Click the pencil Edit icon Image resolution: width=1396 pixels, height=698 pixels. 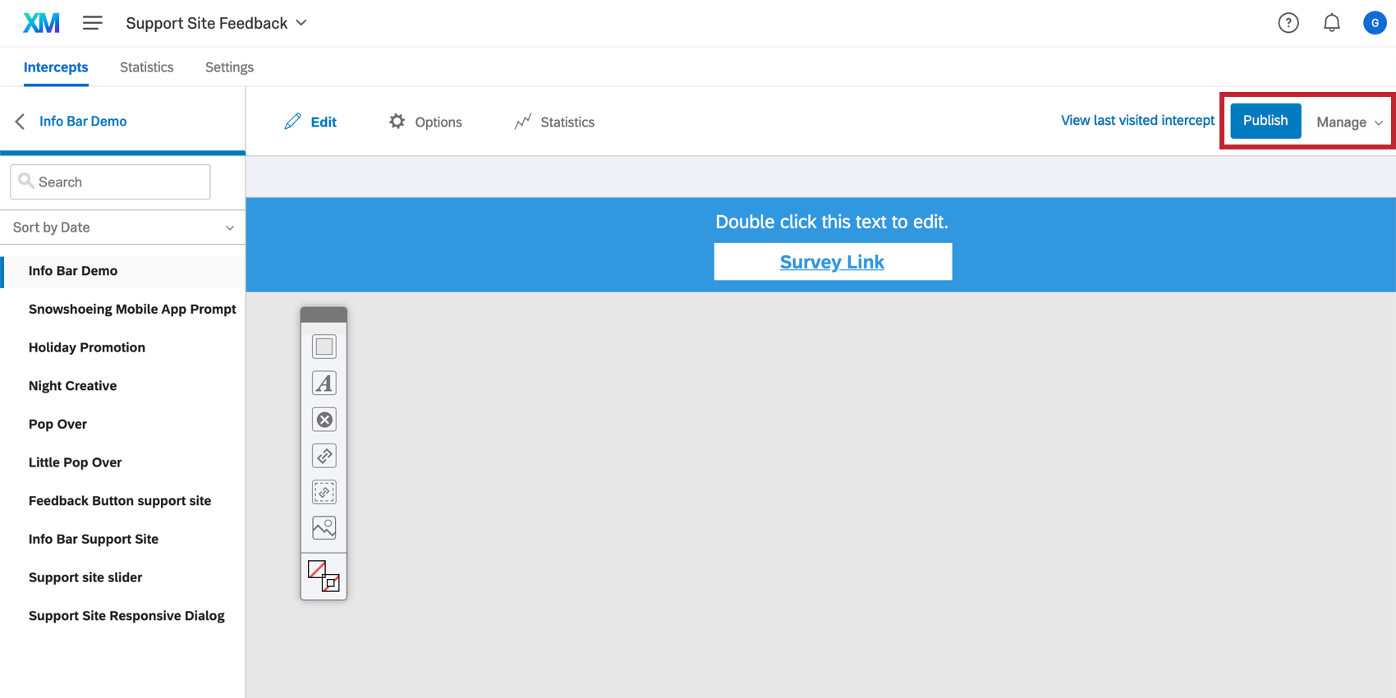(x=292, y=122)
